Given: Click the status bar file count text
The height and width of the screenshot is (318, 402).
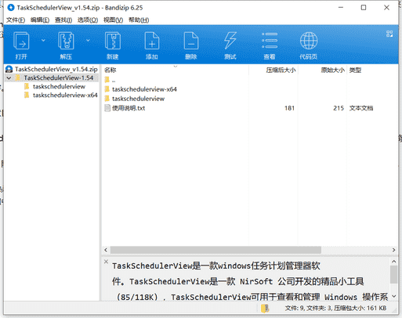Looking at the screenshot, I should (335, 309).
